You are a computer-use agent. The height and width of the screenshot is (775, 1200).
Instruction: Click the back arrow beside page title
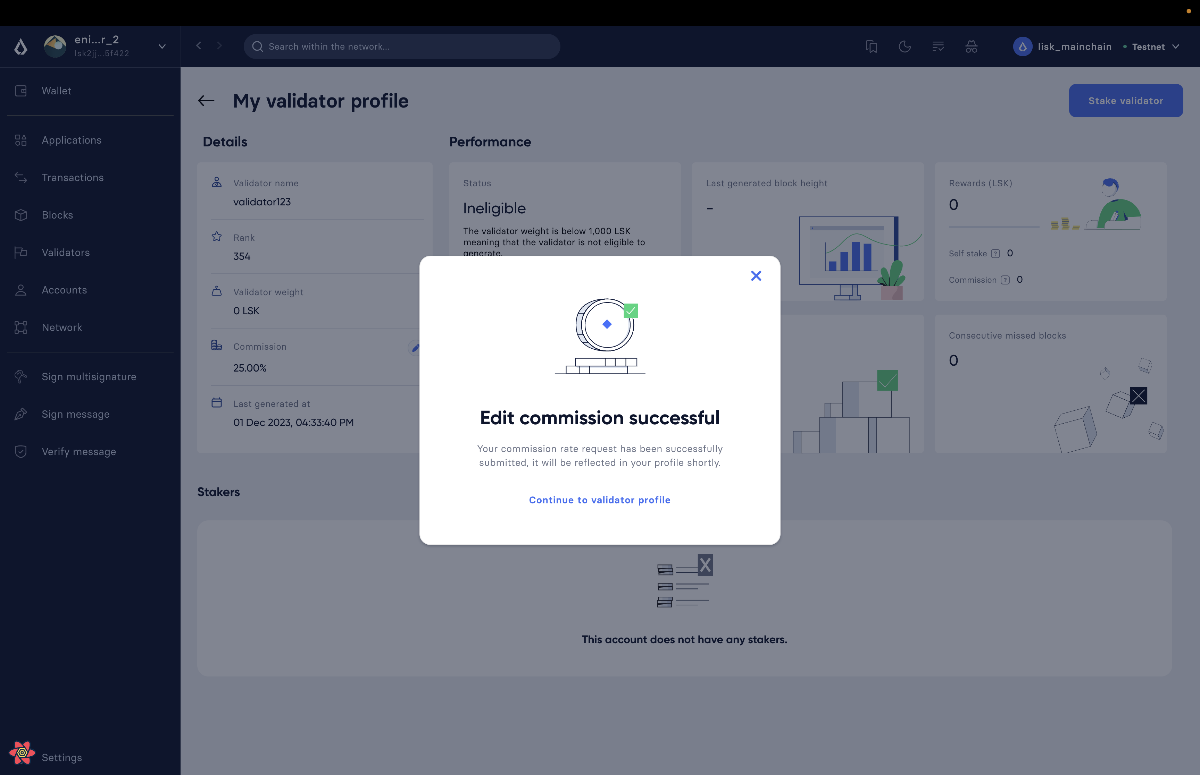coord(206,101)
